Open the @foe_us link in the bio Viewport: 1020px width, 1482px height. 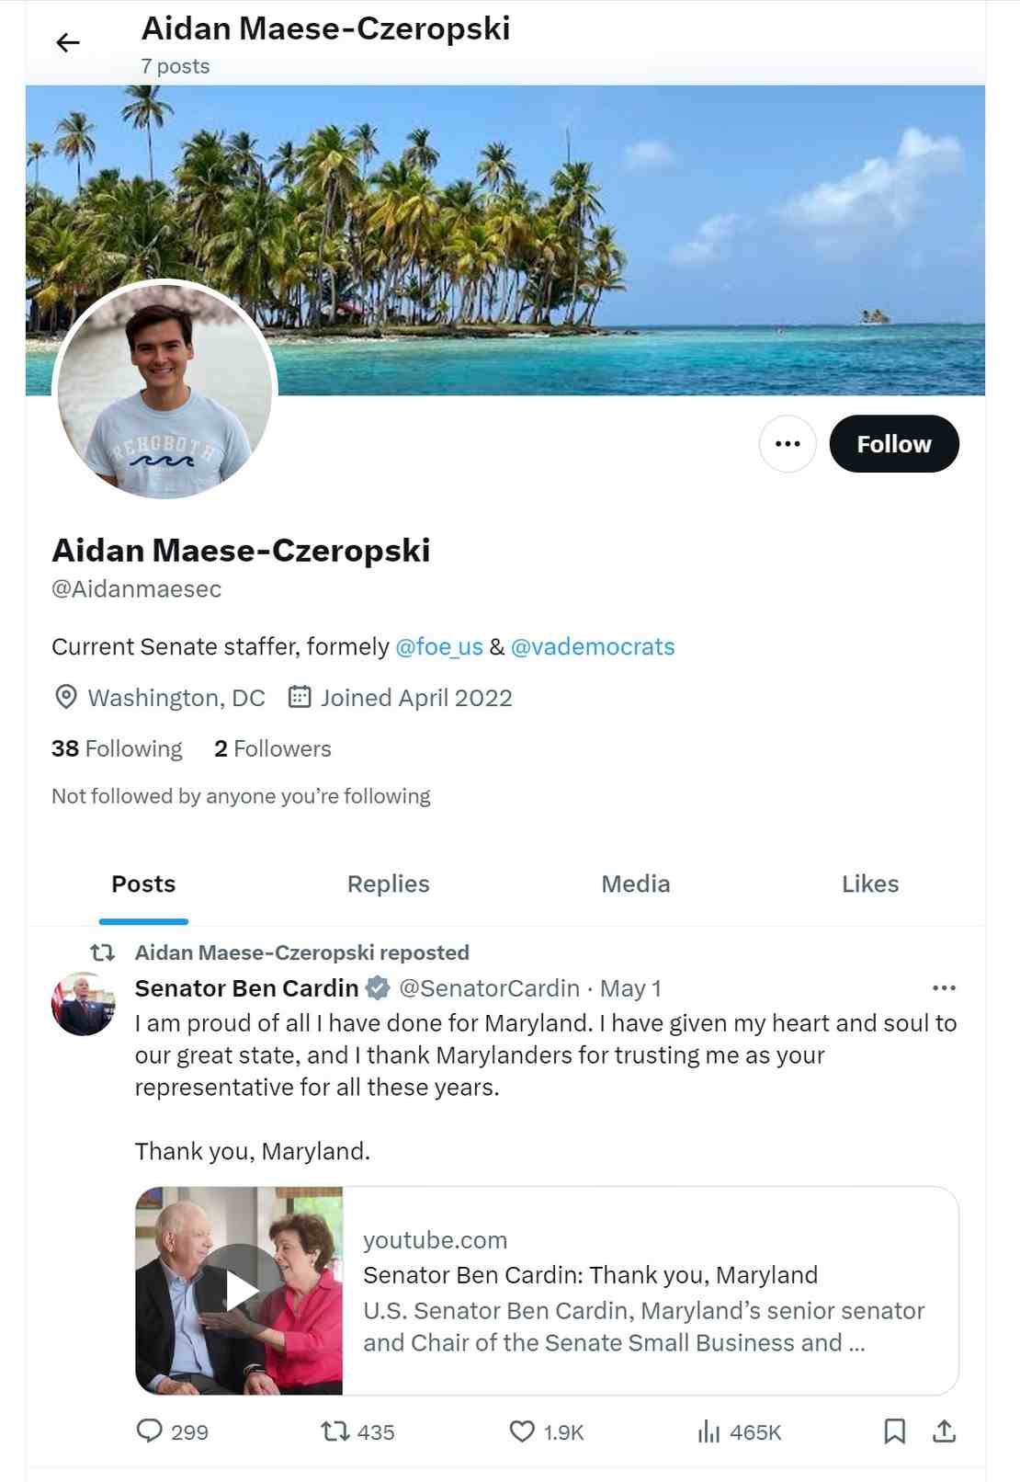tap(440, 646)
